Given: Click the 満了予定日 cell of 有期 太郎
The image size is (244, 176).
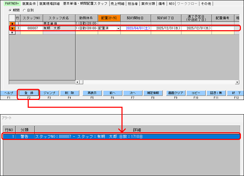Looking at the screenshot, I should click(x=196, y=28).
